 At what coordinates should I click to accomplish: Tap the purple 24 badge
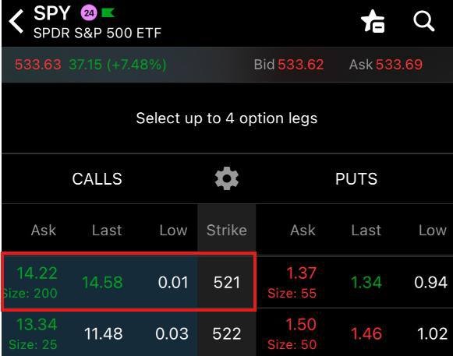pyautogui.click(x=89, y=13)
